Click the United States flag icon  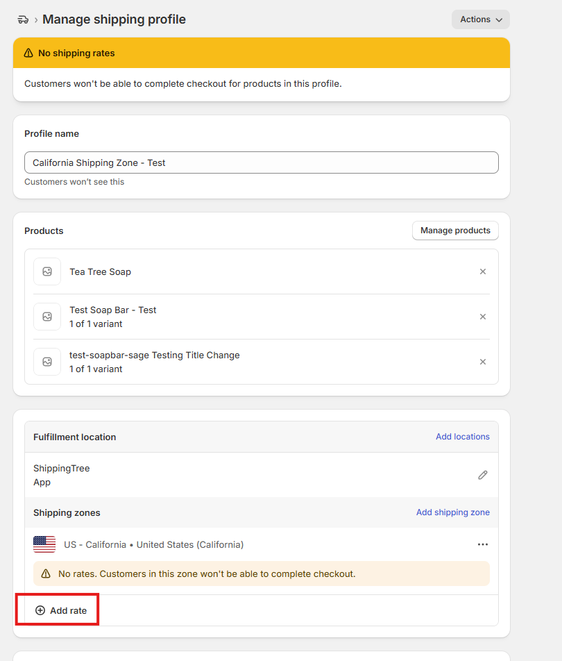pos(44,544)
